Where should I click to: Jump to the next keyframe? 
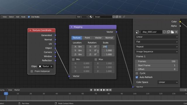pos(107,90)
